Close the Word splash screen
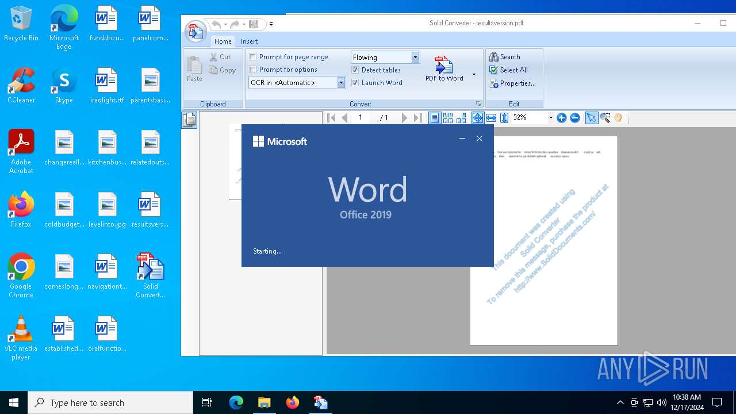736x414 pixels. (x=480, y=139)
